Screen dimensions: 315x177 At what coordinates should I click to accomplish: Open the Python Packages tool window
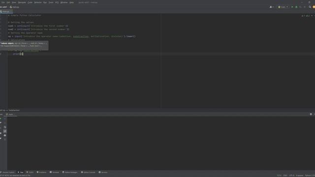coord(70,172)
